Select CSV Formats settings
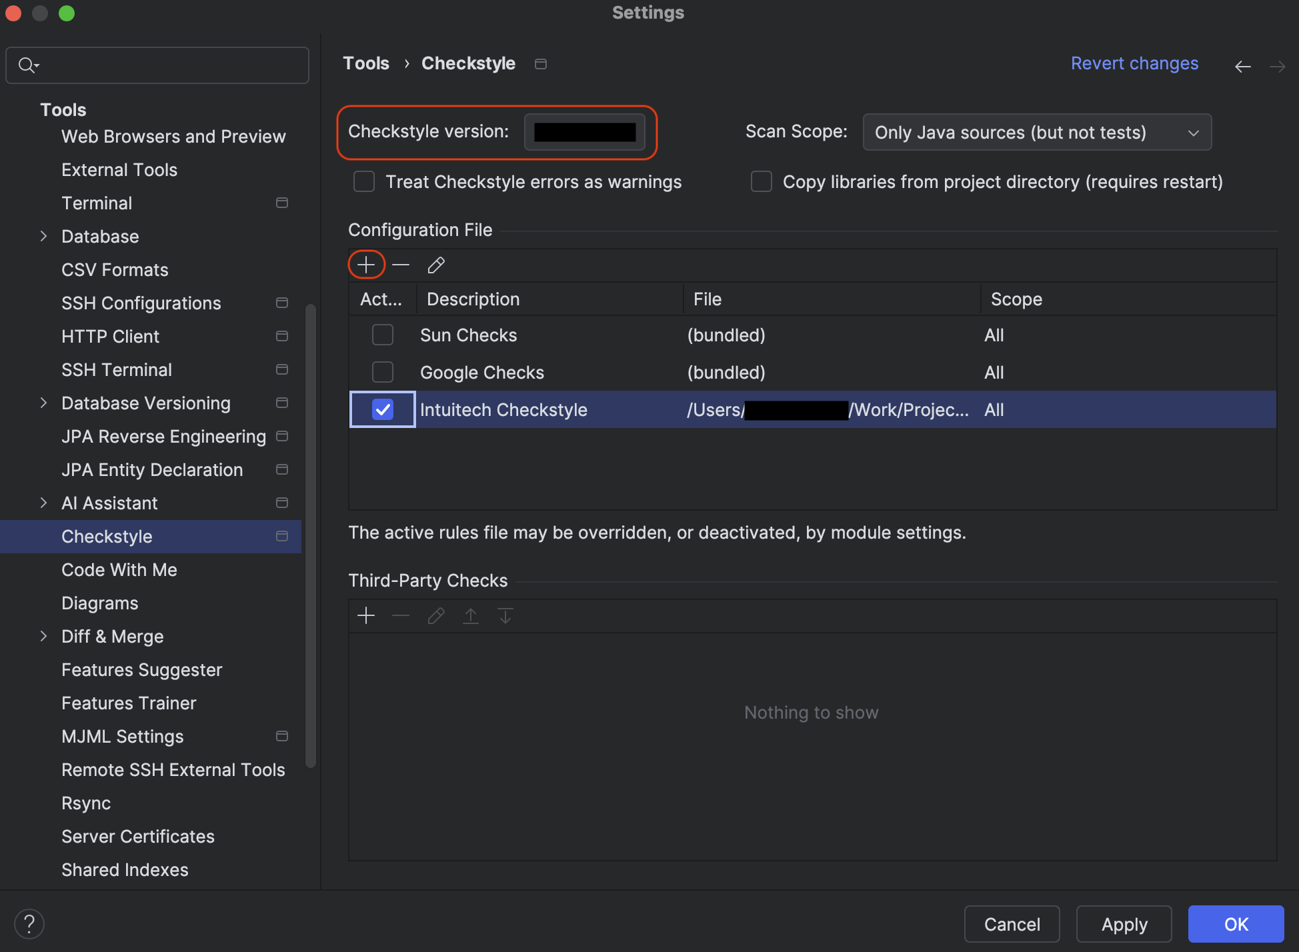The image size is (1299, 952). tap(115, 269)
